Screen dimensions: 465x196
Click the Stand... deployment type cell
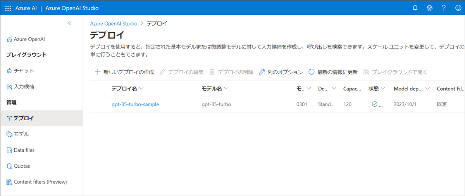click(x=327, y=104)
